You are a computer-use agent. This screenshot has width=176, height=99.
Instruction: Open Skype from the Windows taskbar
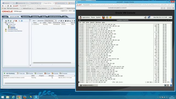point(36,97)
